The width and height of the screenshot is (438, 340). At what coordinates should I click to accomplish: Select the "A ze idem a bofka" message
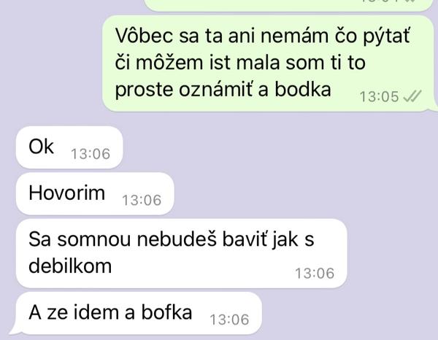click(139, 313)
